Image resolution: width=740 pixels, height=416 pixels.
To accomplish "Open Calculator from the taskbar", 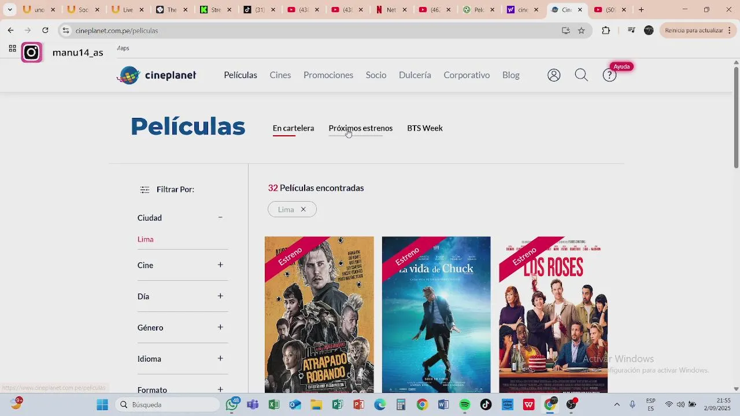I will point(401,405).
